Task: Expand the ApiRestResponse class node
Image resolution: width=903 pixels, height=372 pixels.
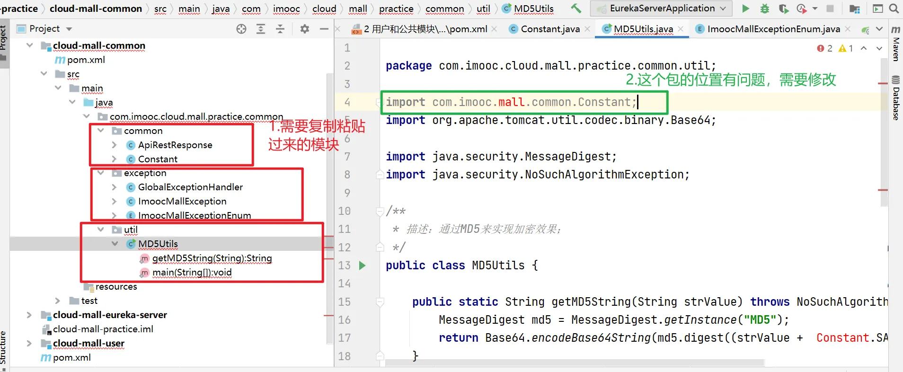Action: tap(115, 145)
